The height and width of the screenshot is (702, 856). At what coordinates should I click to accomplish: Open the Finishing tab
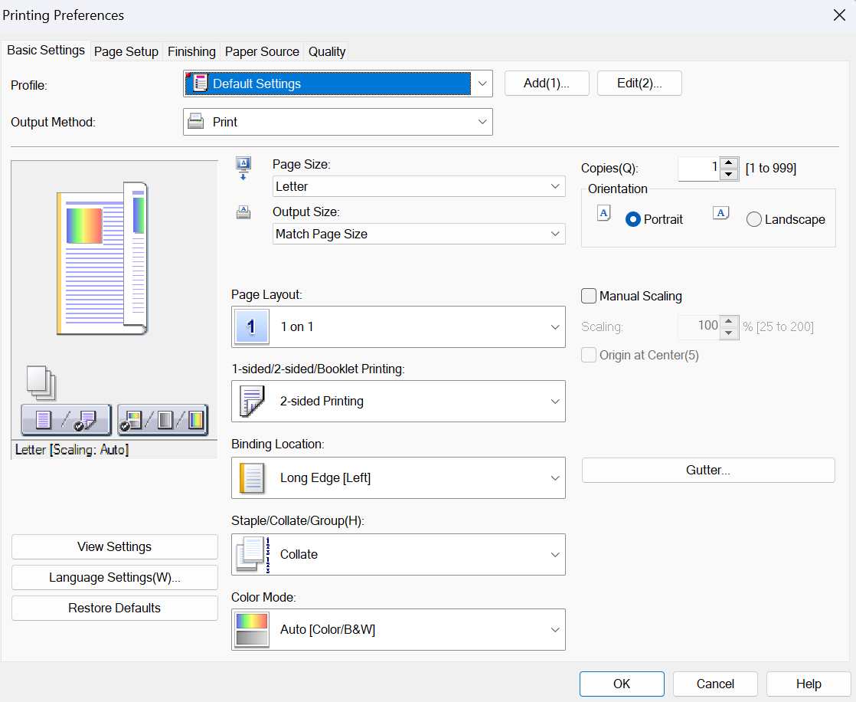191,51
